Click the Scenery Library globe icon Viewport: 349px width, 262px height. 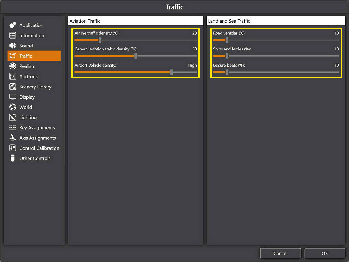tap(13, 87)
